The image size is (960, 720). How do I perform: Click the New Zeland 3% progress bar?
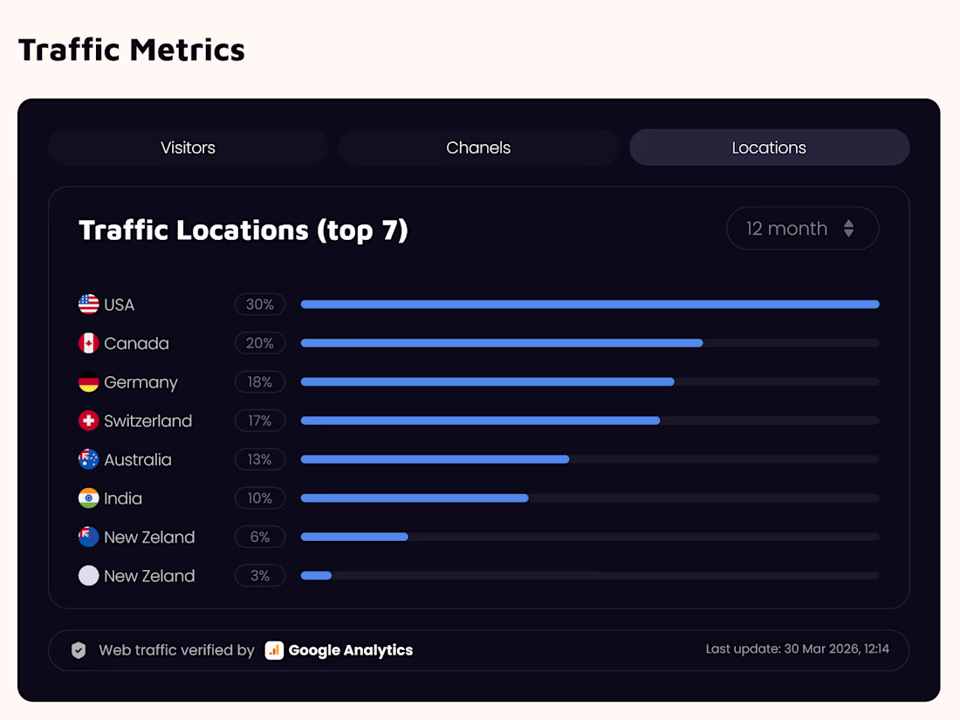(x=590, y=575)
